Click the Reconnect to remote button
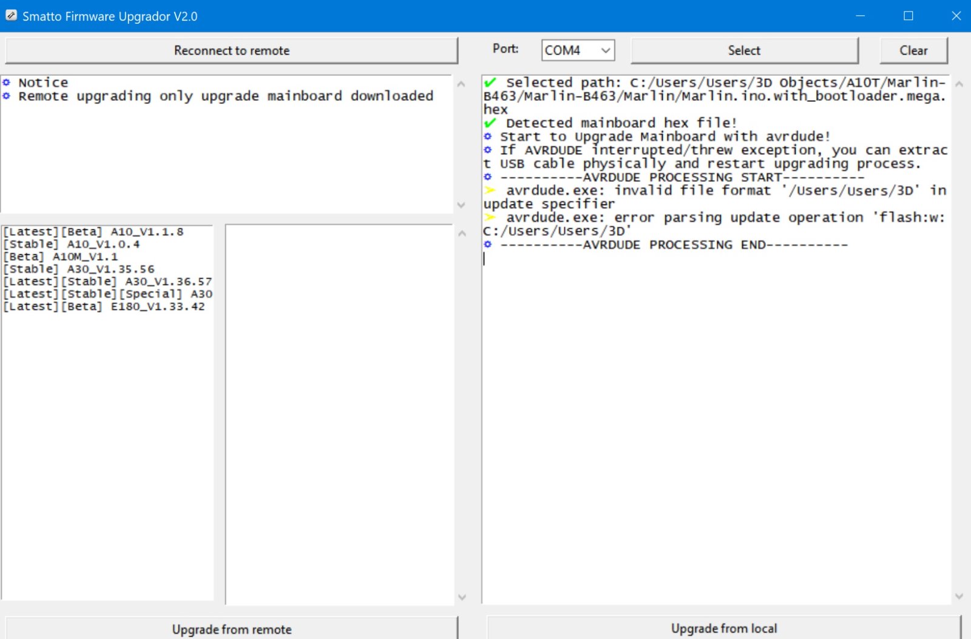Image resolution: width=971 pixels, height=639 pixels. pos(231,50)
